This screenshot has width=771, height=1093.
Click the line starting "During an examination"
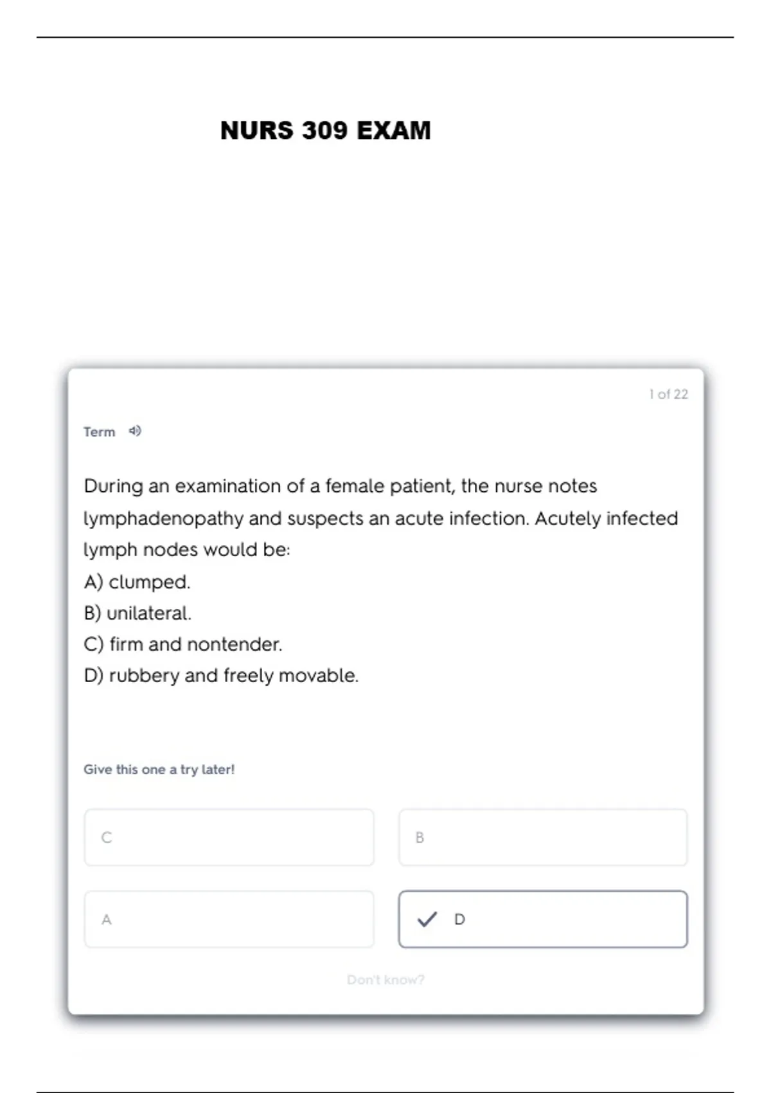click(341, 486)
